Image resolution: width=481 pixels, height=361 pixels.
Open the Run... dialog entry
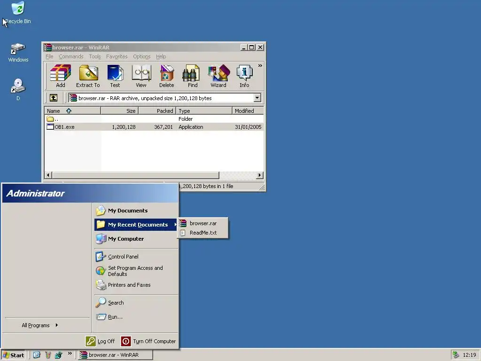136,317
